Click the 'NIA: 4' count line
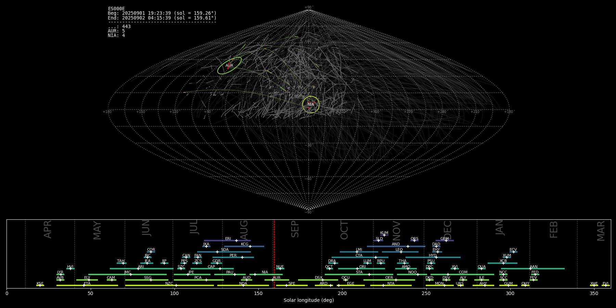 click(x=116, y=36)
